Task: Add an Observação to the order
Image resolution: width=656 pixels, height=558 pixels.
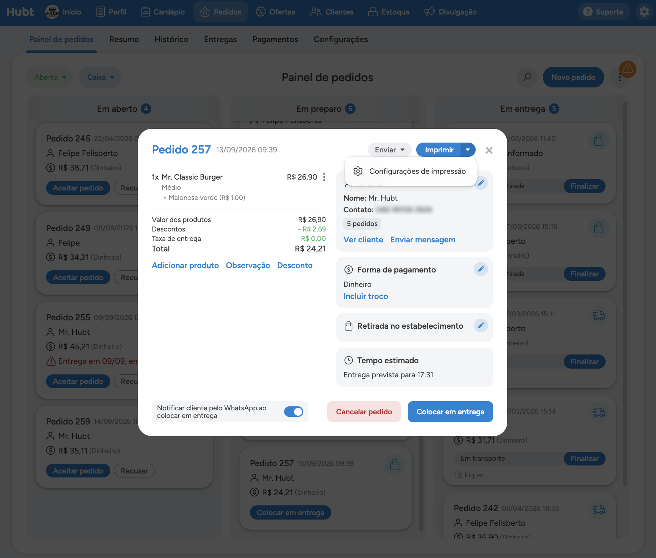Action: 248,266
